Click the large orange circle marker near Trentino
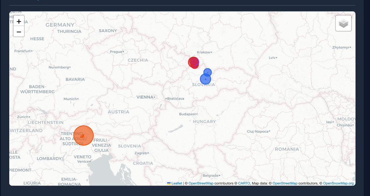The image size is (370, 196). click(x=84, y=135)
